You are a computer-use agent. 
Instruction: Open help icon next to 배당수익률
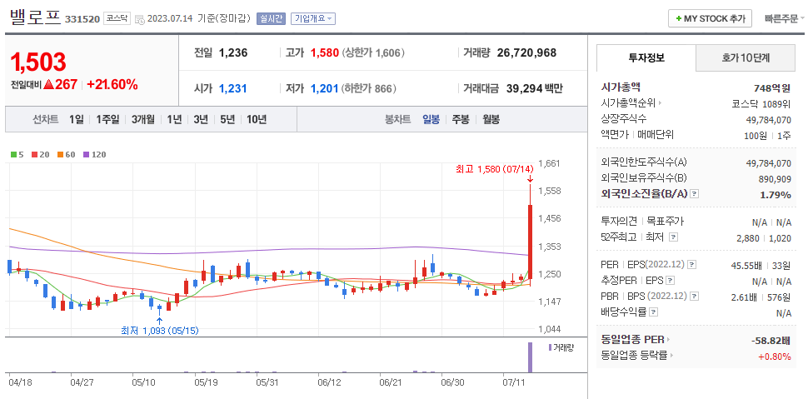pyautogui.click(x=654, y=312)
